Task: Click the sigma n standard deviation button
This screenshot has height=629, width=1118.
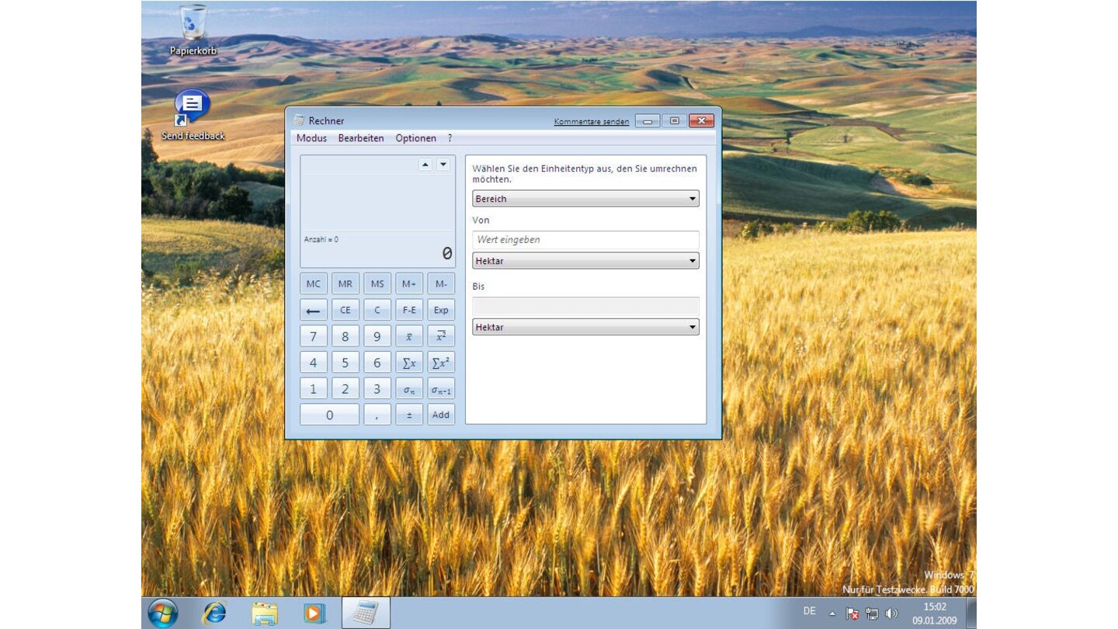Action: (x=409, y=388)
